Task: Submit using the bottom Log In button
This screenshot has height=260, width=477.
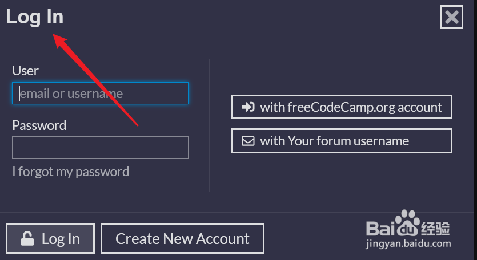Action: point(50,238)
